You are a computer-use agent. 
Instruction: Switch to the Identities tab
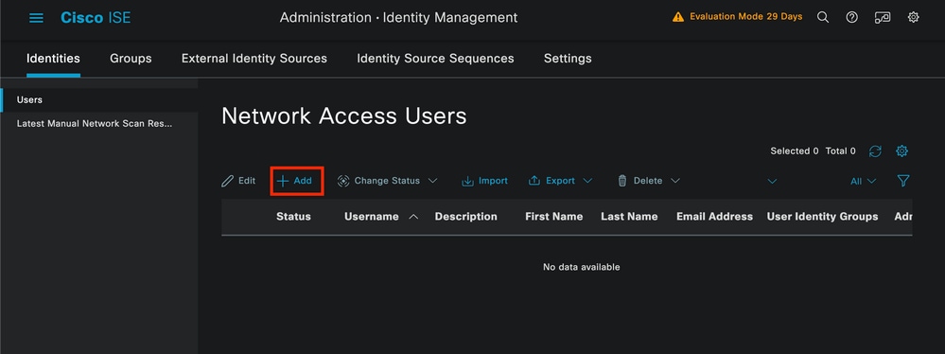click(x=53, y=59)
